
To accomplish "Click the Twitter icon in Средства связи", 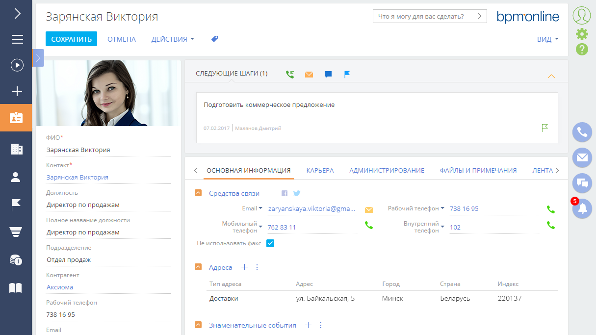I will click(x=296, y=193).
